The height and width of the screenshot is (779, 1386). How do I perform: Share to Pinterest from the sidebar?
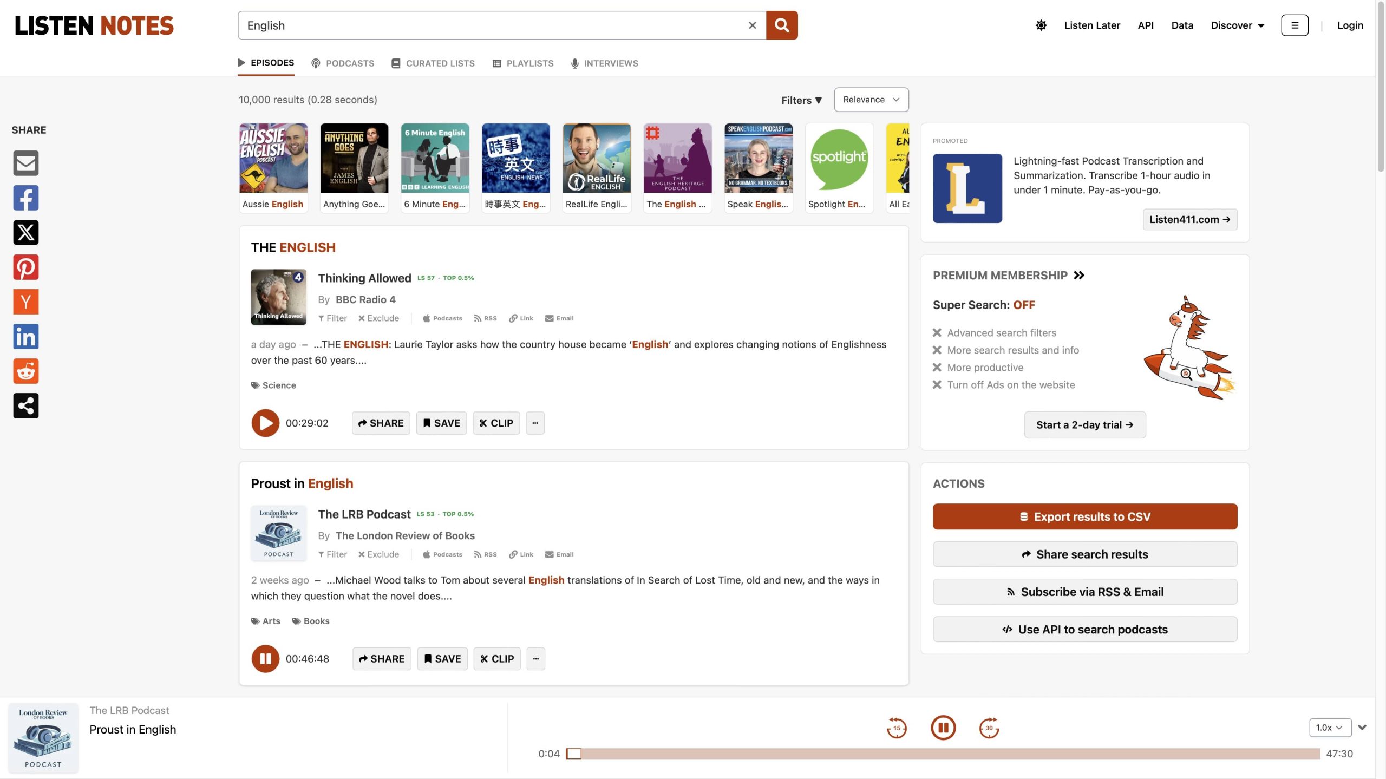pos(26,267)
